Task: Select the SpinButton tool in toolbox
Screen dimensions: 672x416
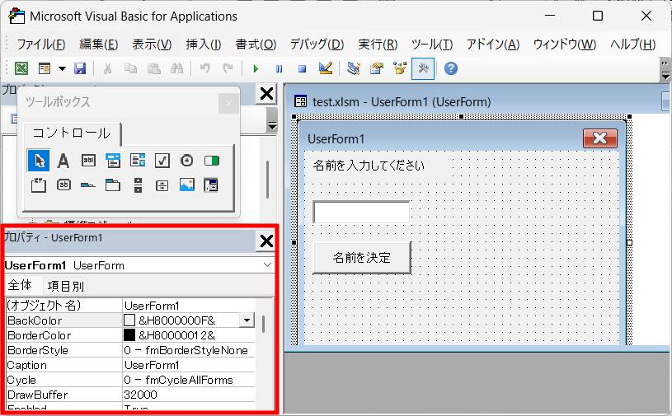Action: pyautogui.click(x=162, y=185)
